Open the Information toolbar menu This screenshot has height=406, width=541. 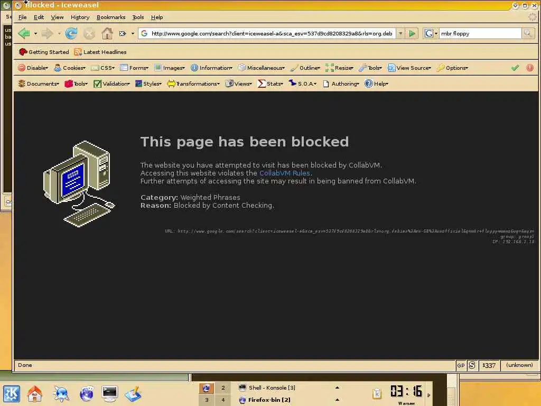212,68
